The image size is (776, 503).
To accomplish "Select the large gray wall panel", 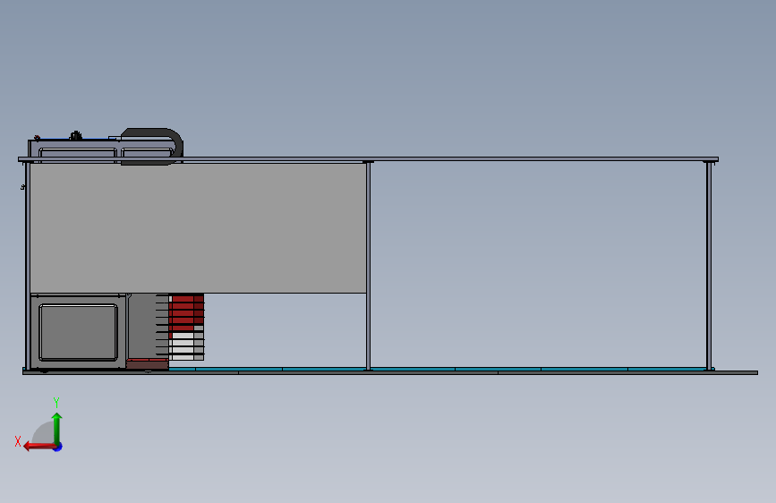I will click(x=198, y=227).
